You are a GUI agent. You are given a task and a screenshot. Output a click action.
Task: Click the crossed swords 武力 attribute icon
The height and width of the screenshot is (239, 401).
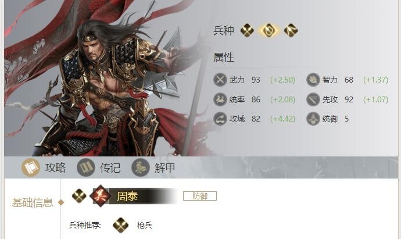[220, 80]
